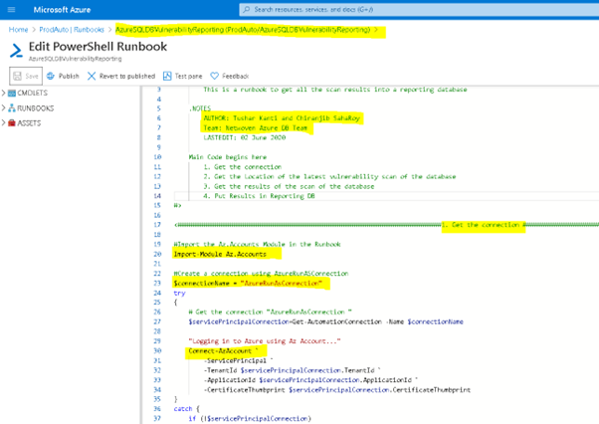Click the search magnifier icon
This screenshot has width=599, height=424.
pos(247,10)
